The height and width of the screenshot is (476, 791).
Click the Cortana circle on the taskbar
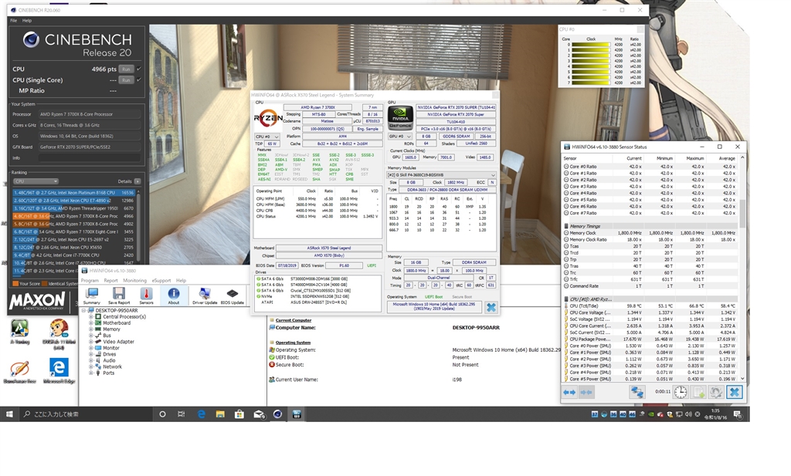coord(162,414)
